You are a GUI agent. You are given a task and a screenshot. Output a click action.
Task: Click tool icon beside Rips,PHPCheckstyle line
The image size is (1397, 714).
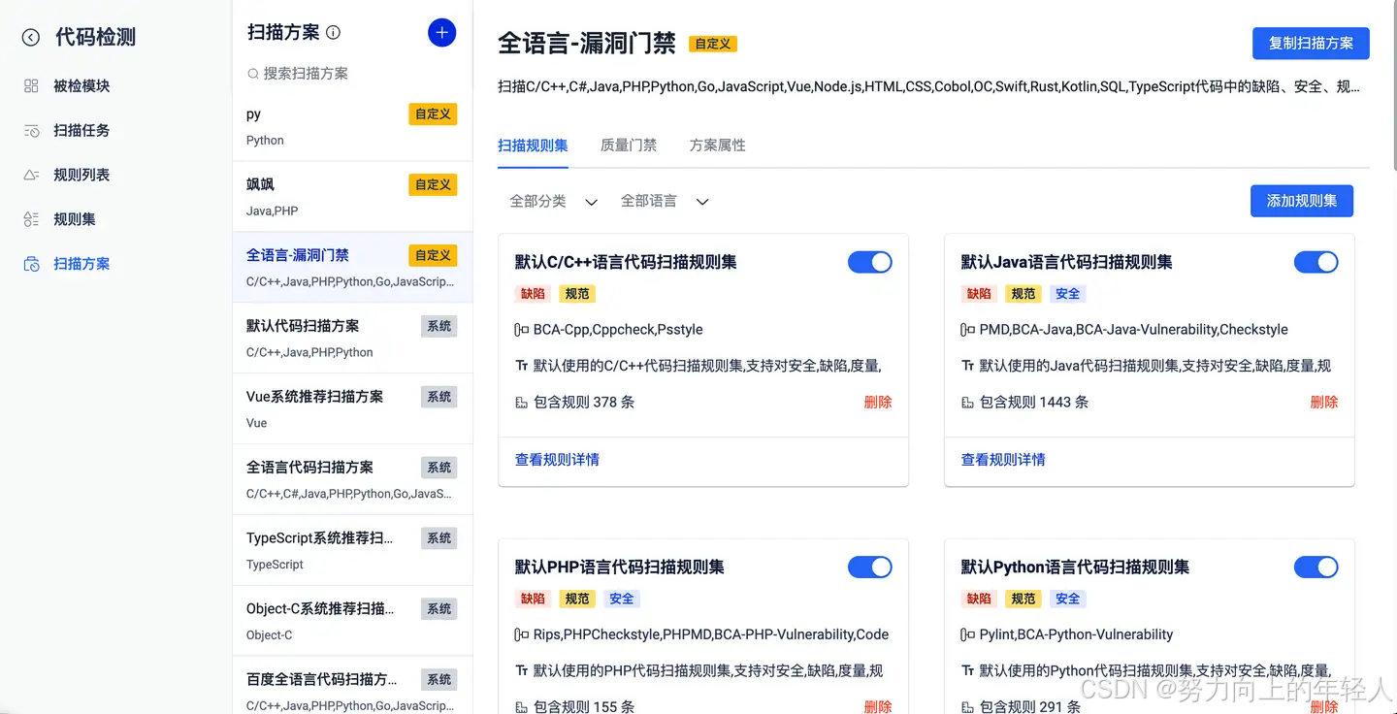(x=521, y=634)
